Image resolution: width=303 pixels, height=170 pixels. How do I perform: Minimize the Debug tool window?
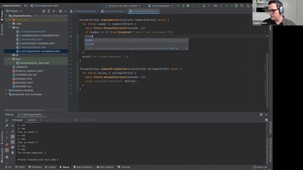[266, 114]
